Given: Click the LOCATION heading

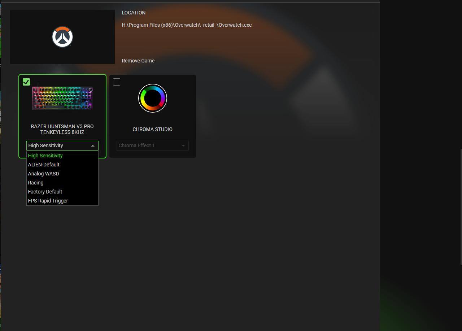Looking at the screenshot, I should coord(134,13).
